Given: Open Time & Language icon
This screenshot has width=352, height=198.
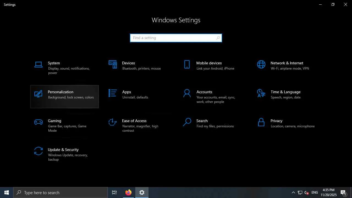Looking at the screenshot, I should tap(261, 93).
